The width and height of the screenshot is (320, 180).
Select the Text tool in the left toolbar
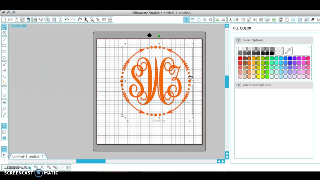[x=4, y=102]
